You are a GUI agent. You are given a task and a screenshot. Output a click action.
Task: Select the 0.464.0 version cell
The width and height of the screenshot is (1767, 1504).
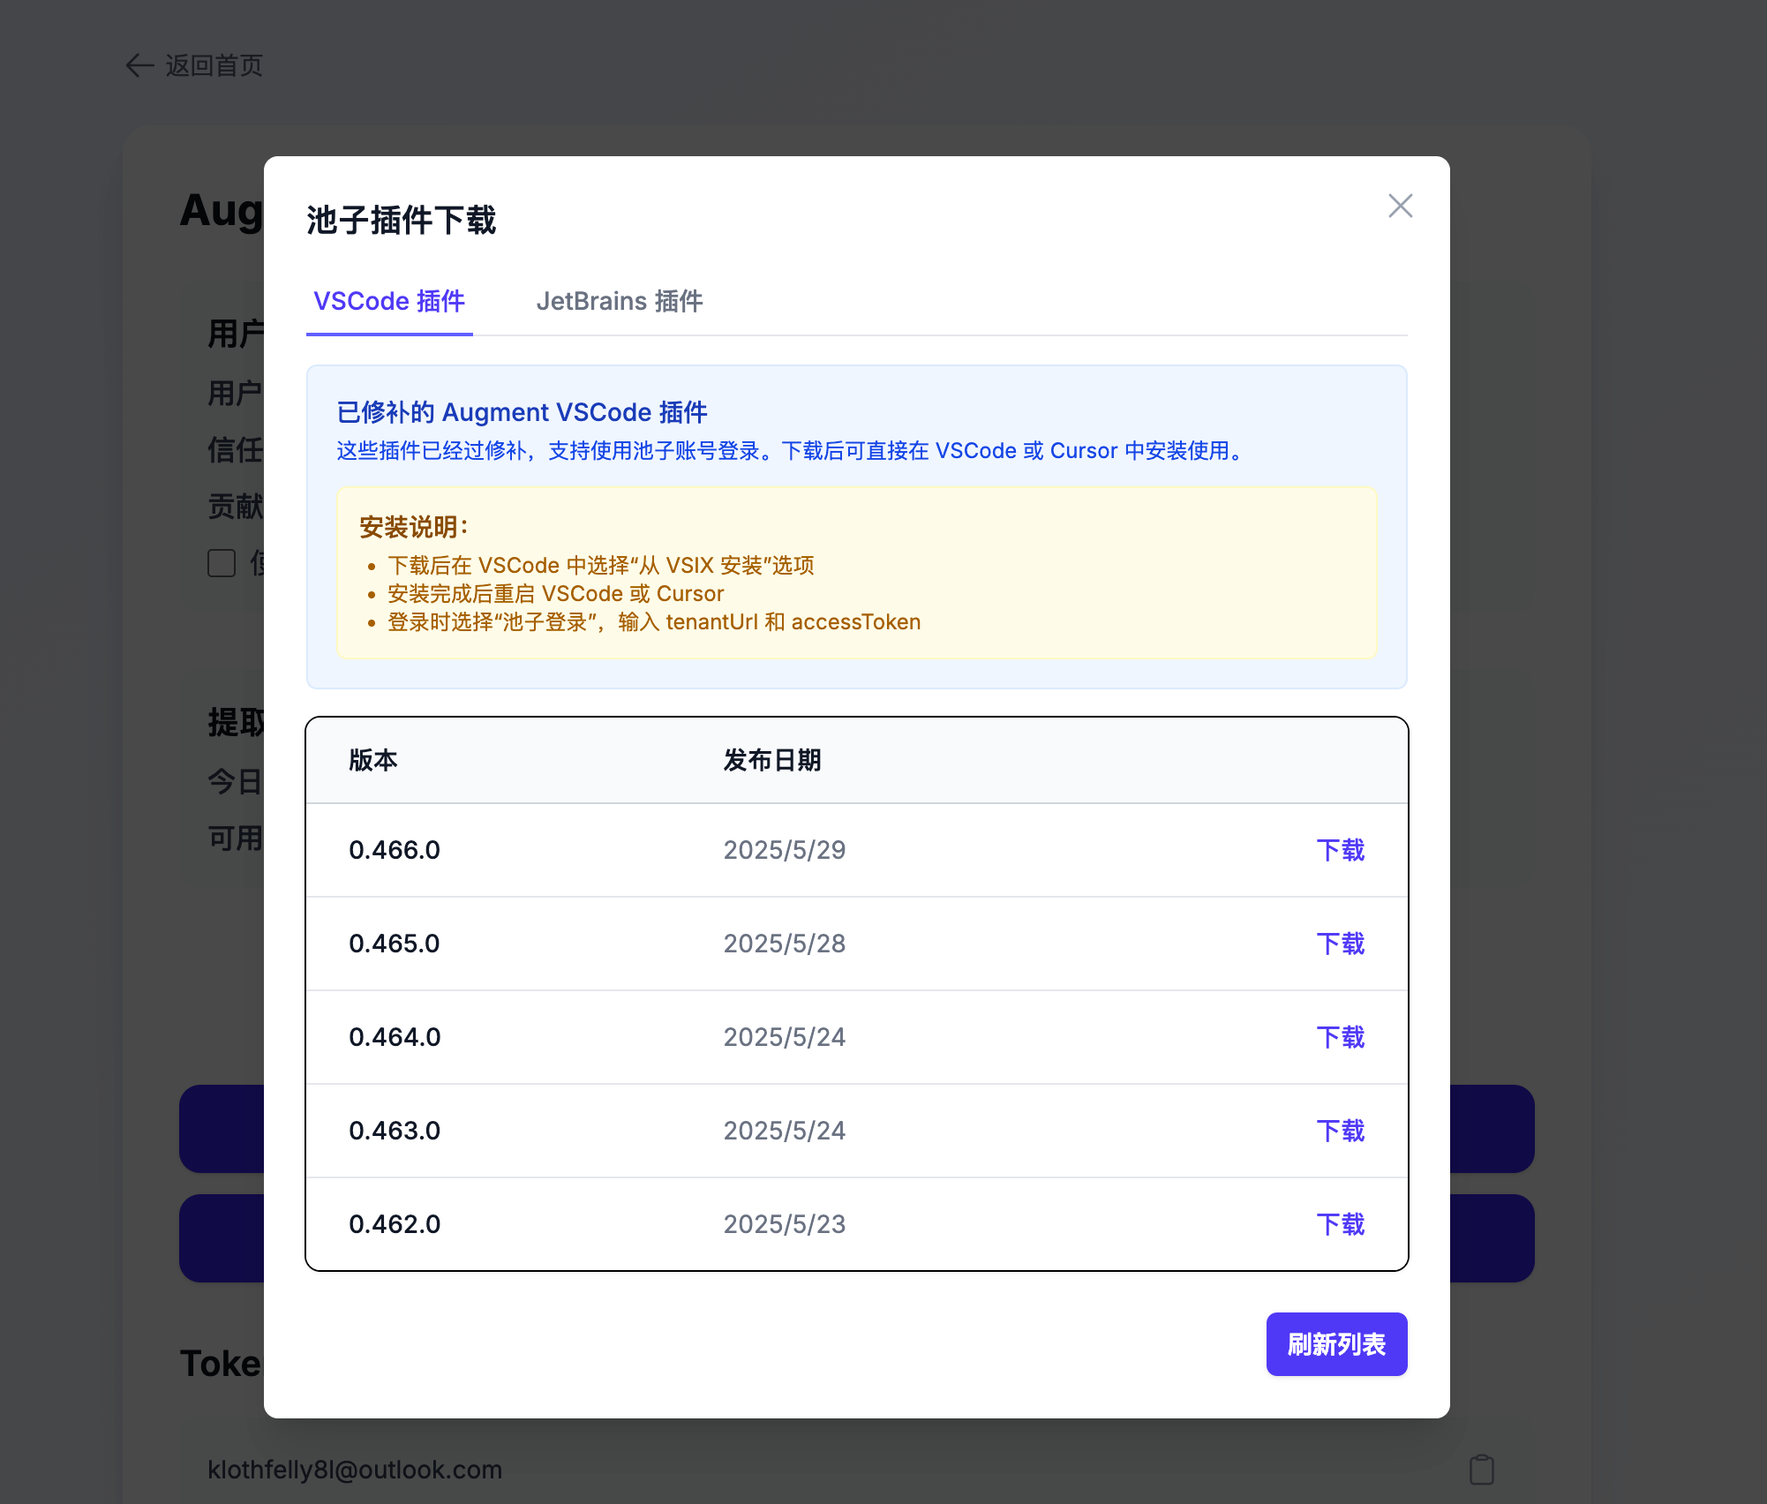[395, 1037]
